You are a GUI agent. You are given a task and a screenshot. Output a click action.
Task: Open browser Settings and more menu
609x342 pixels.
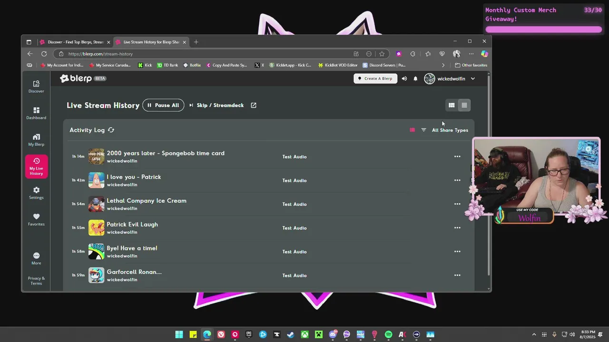(471, 54)
